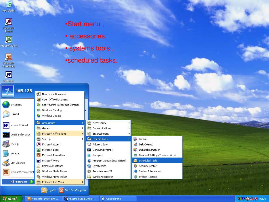The height and width of the screenshot is (202, 269).
Task: Click the Turn Off Computer power icon
Action: [61, 190]
